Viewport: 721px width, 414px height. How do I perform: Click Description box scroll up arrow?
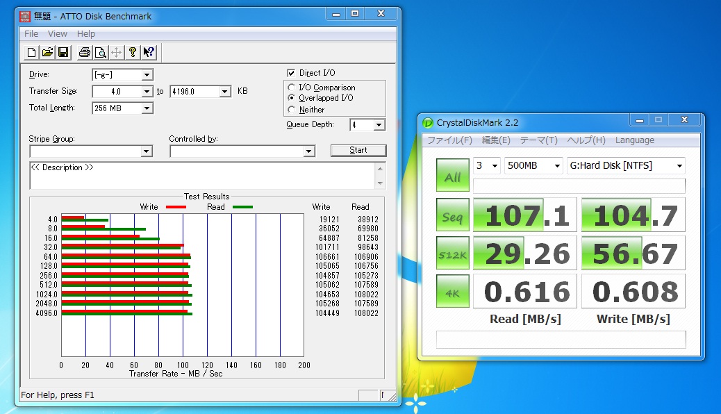[380, 168]
